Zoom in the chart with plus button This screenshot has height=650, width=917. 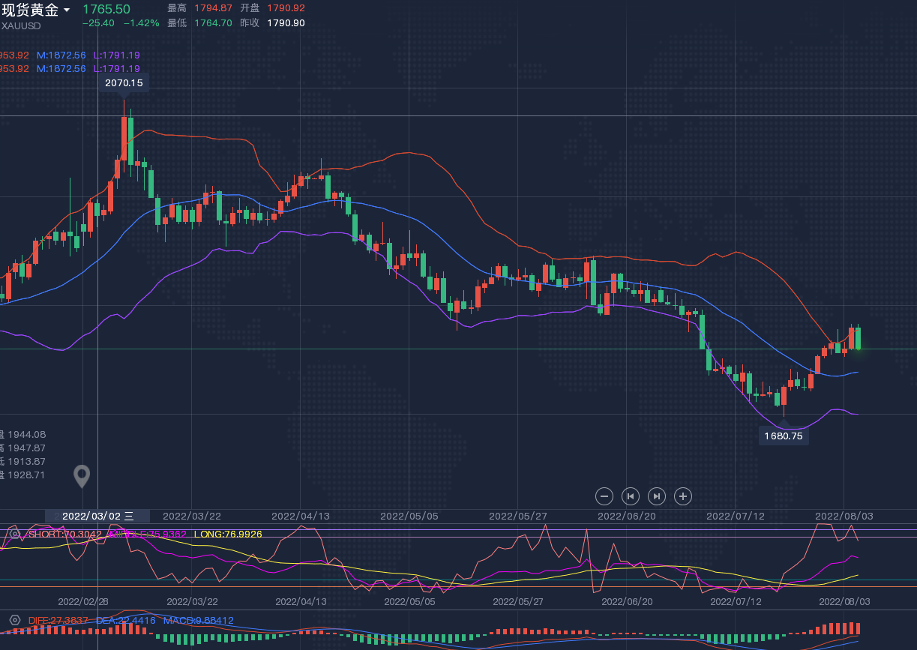[682, 496]
